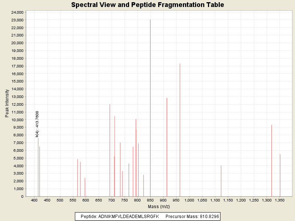Click the 24,000 tick on the intensity axis
The image size is (295, 221).
(x=18, y=12)
